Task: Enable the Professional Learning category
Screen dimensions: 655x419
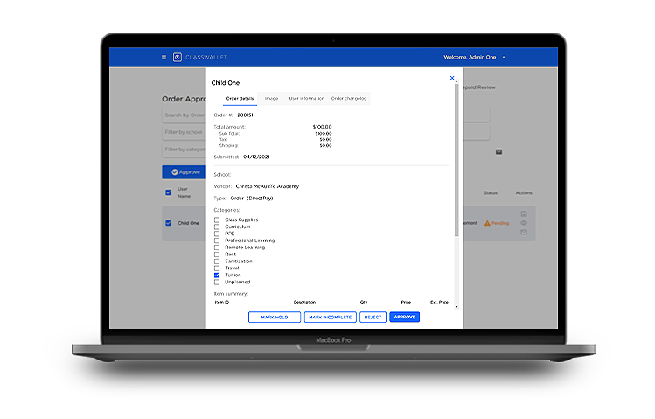Action: 217,241
